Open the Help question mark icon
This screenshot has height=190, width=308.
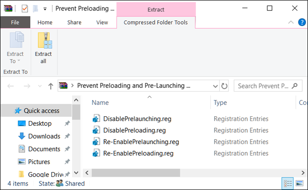coord(301,22)
